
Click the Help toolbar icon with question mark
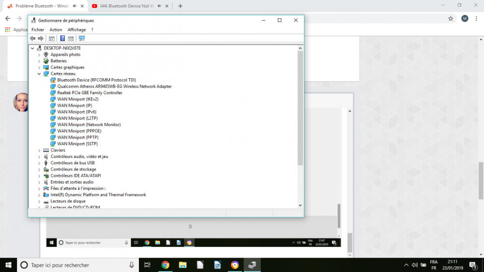coord(62,39)
